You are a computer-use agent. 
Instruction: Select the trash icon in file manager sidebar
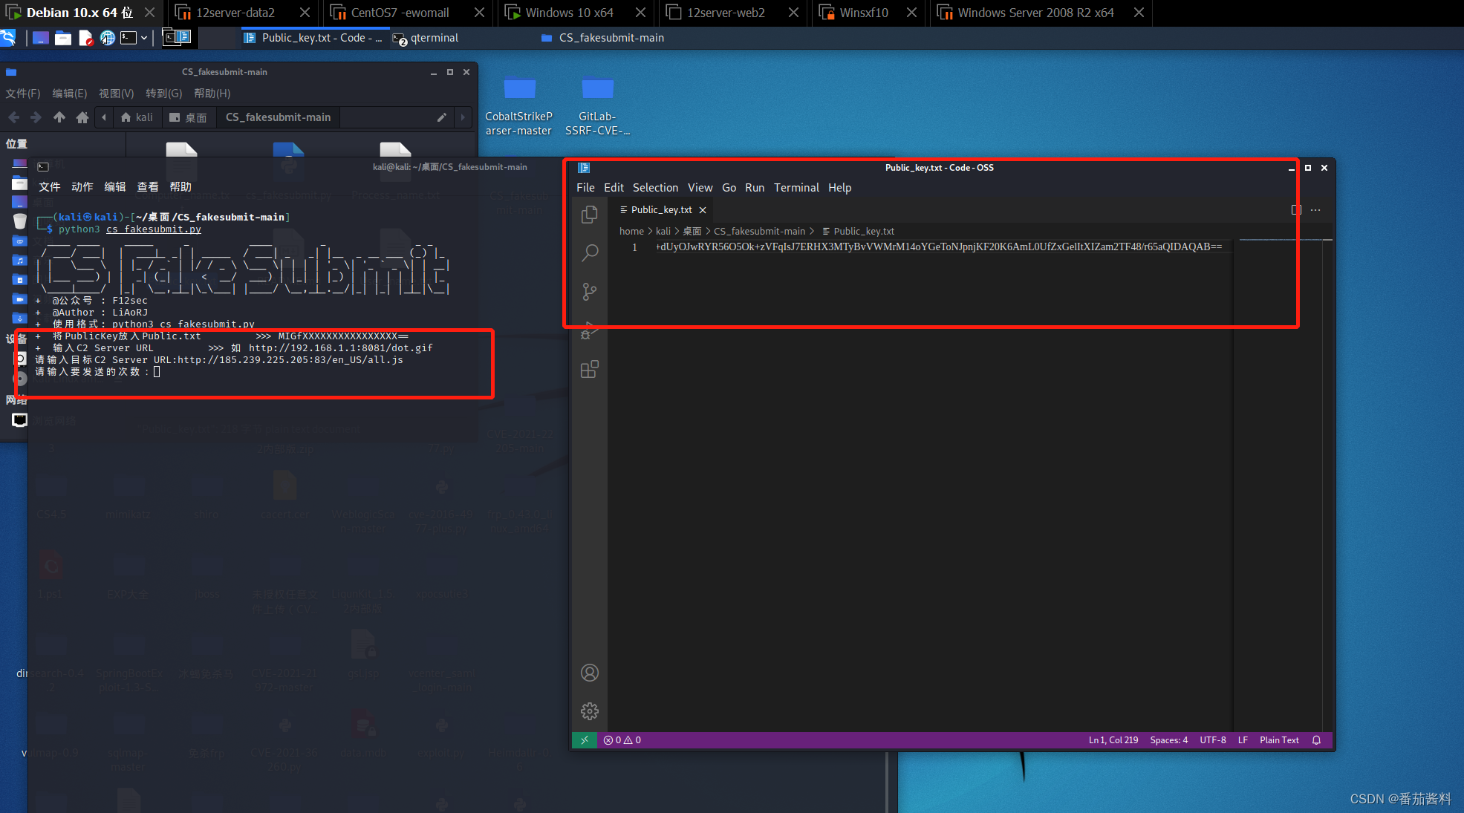click(20, 221)
